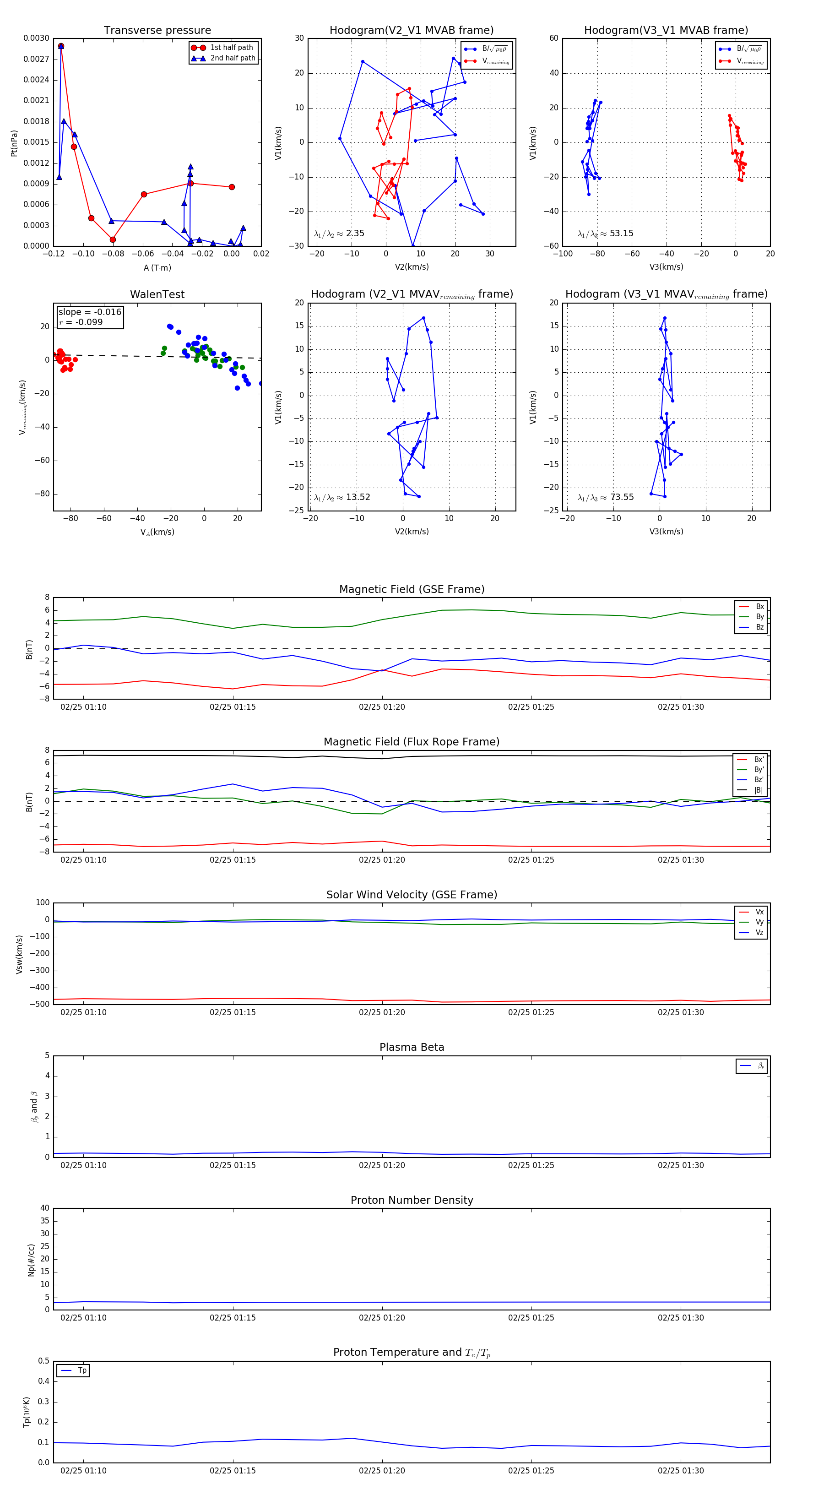824x1511 pixels.
Task: Click 'By' in GSE magnetic field legend
Action: 759,616
